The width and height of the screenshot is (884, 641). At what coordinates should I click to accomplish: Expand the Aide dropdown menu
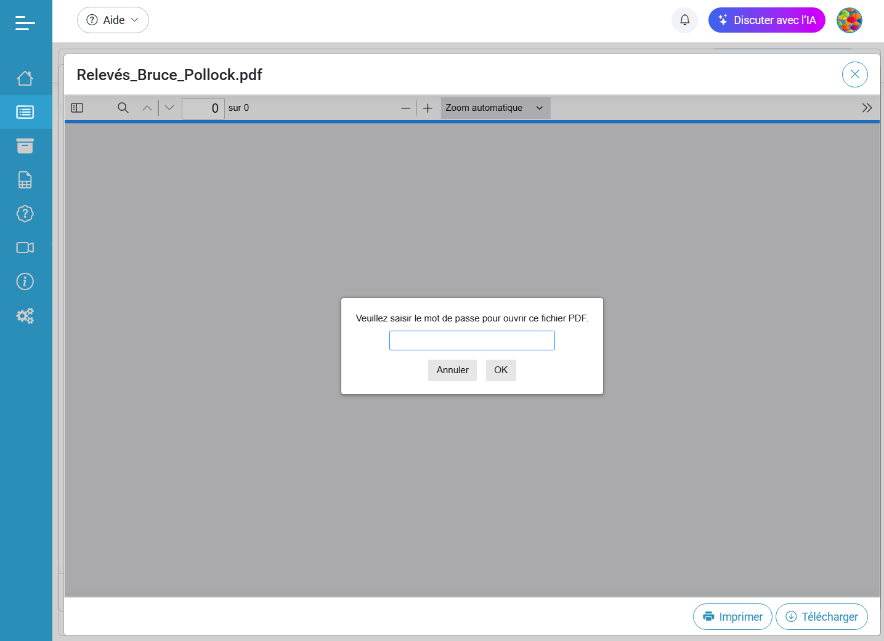[x=113, y=20]
